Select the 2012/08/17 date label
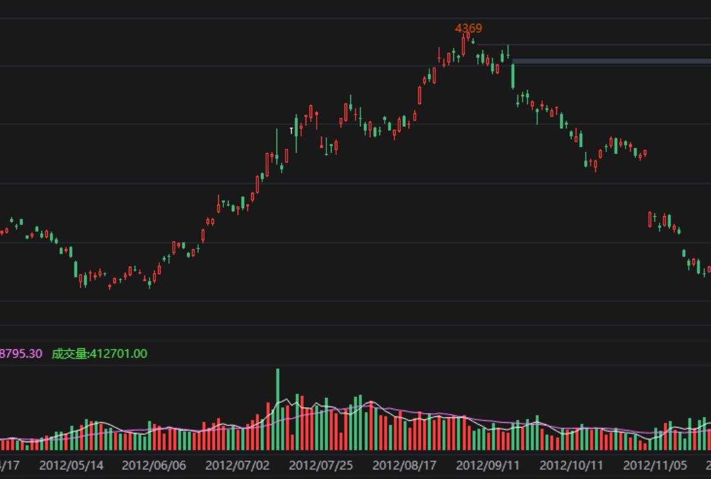The image size is (711, 479). [405, 465]
